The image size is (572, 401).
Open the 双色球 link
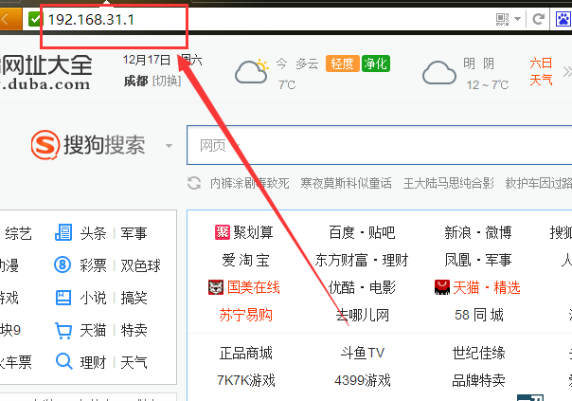pos(140,265)
